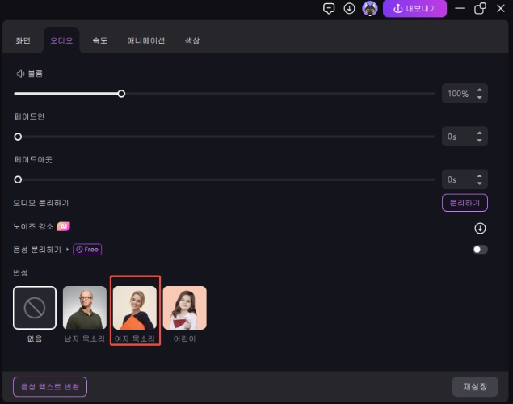Select the 남자 목소리 voice thumbnail
Viewport: 513px width, 404px height.
(85, 308)
